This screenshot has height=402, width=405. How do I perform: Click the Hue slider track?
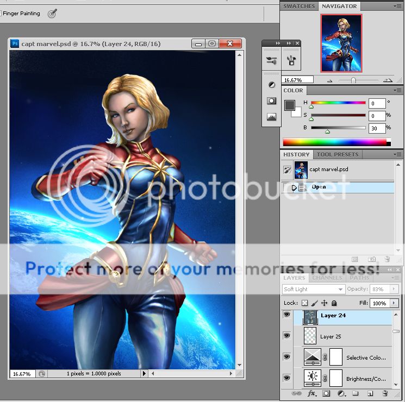pos(338,103)
